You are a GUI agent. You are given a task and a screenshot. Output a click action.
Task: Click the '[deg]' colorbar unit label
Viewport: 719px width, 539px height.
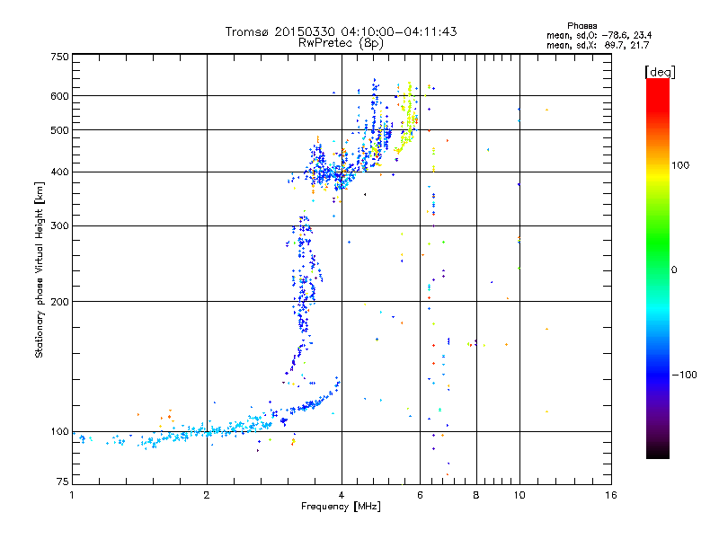(x=660, y=72)
